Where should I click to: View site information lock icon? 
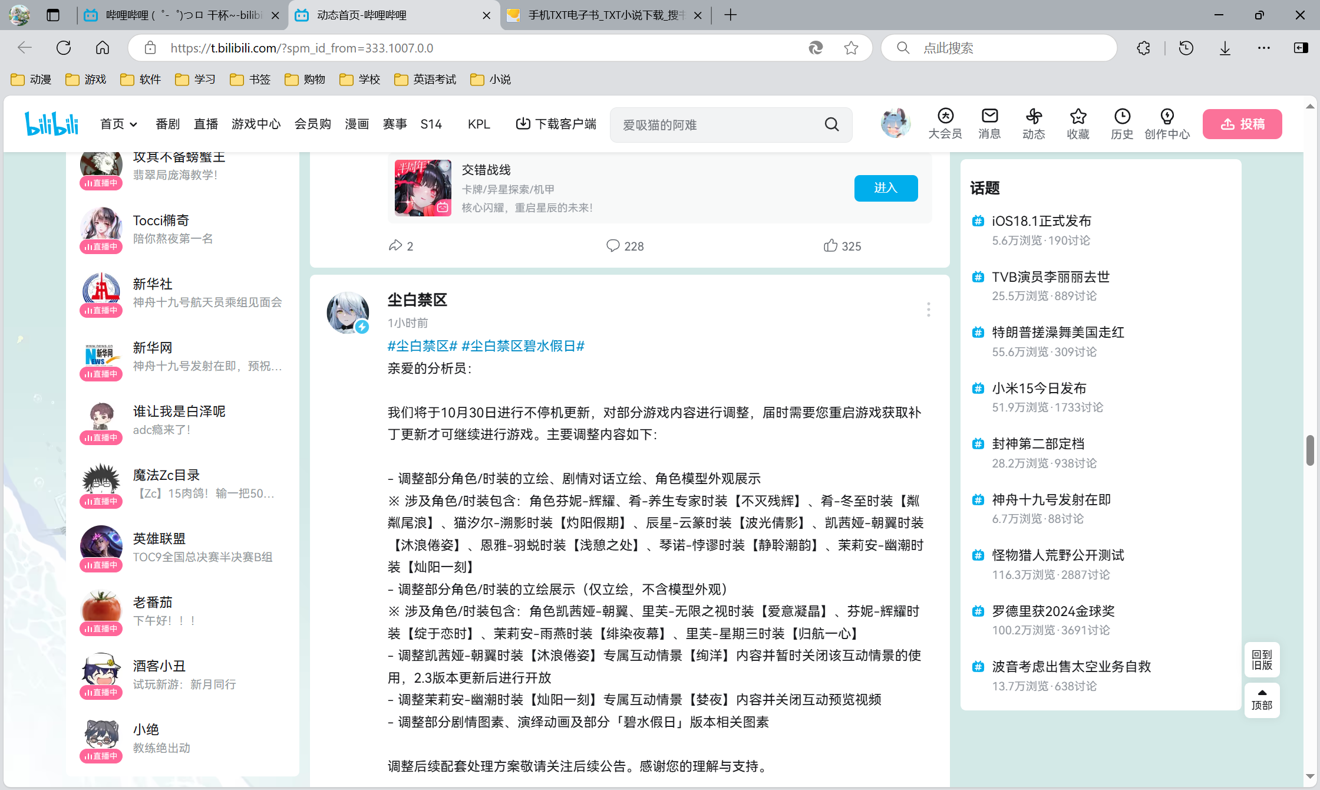[x=150, y=48]
